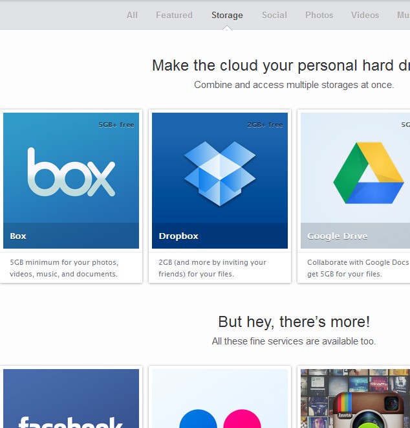410x428 pixels.
Task: Open the Facebook service tile
Action: click(71, 398)
